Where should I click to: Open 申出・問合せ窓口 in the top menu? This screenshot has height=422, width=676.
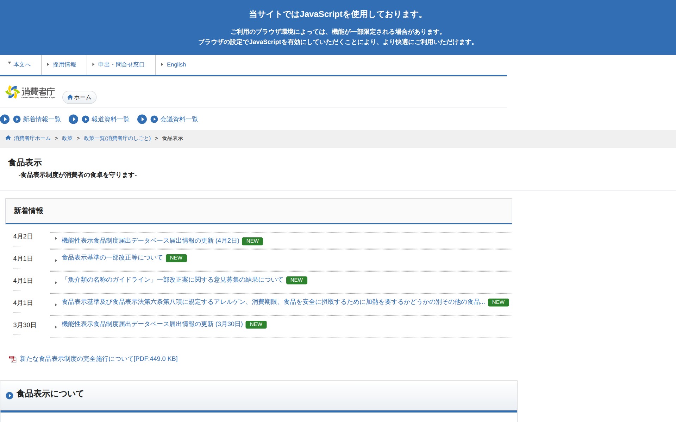(121, 65)
